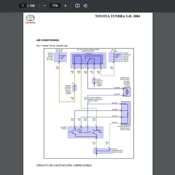Image resolution: width=175 pixels, height=175 pixels.
Task: Click the engine room J/B connector
Action: (x=74, y=87)
